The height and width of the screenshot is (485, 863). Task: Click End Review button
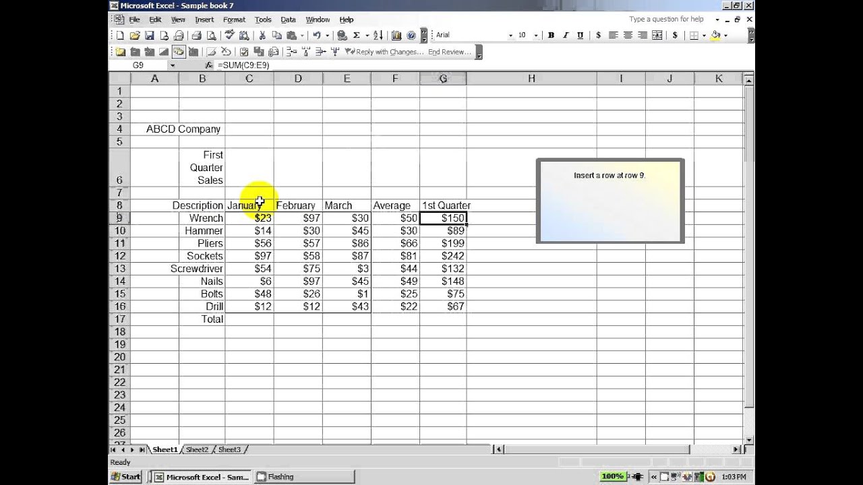(x=450, y=52)
